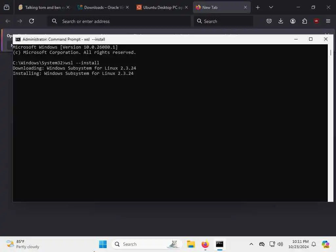Click 'Downloading: Windows Subsystem for Linux 2.3.24' line

(74, 68)
